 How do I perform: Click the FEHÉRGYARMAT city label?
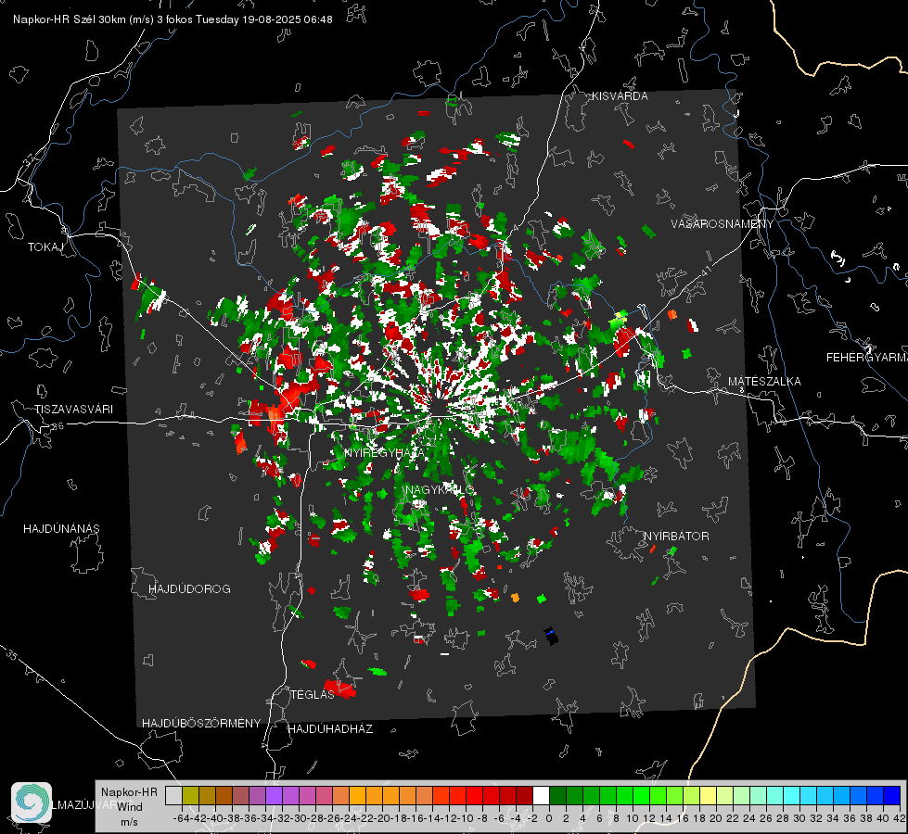[x=867, y=358]
